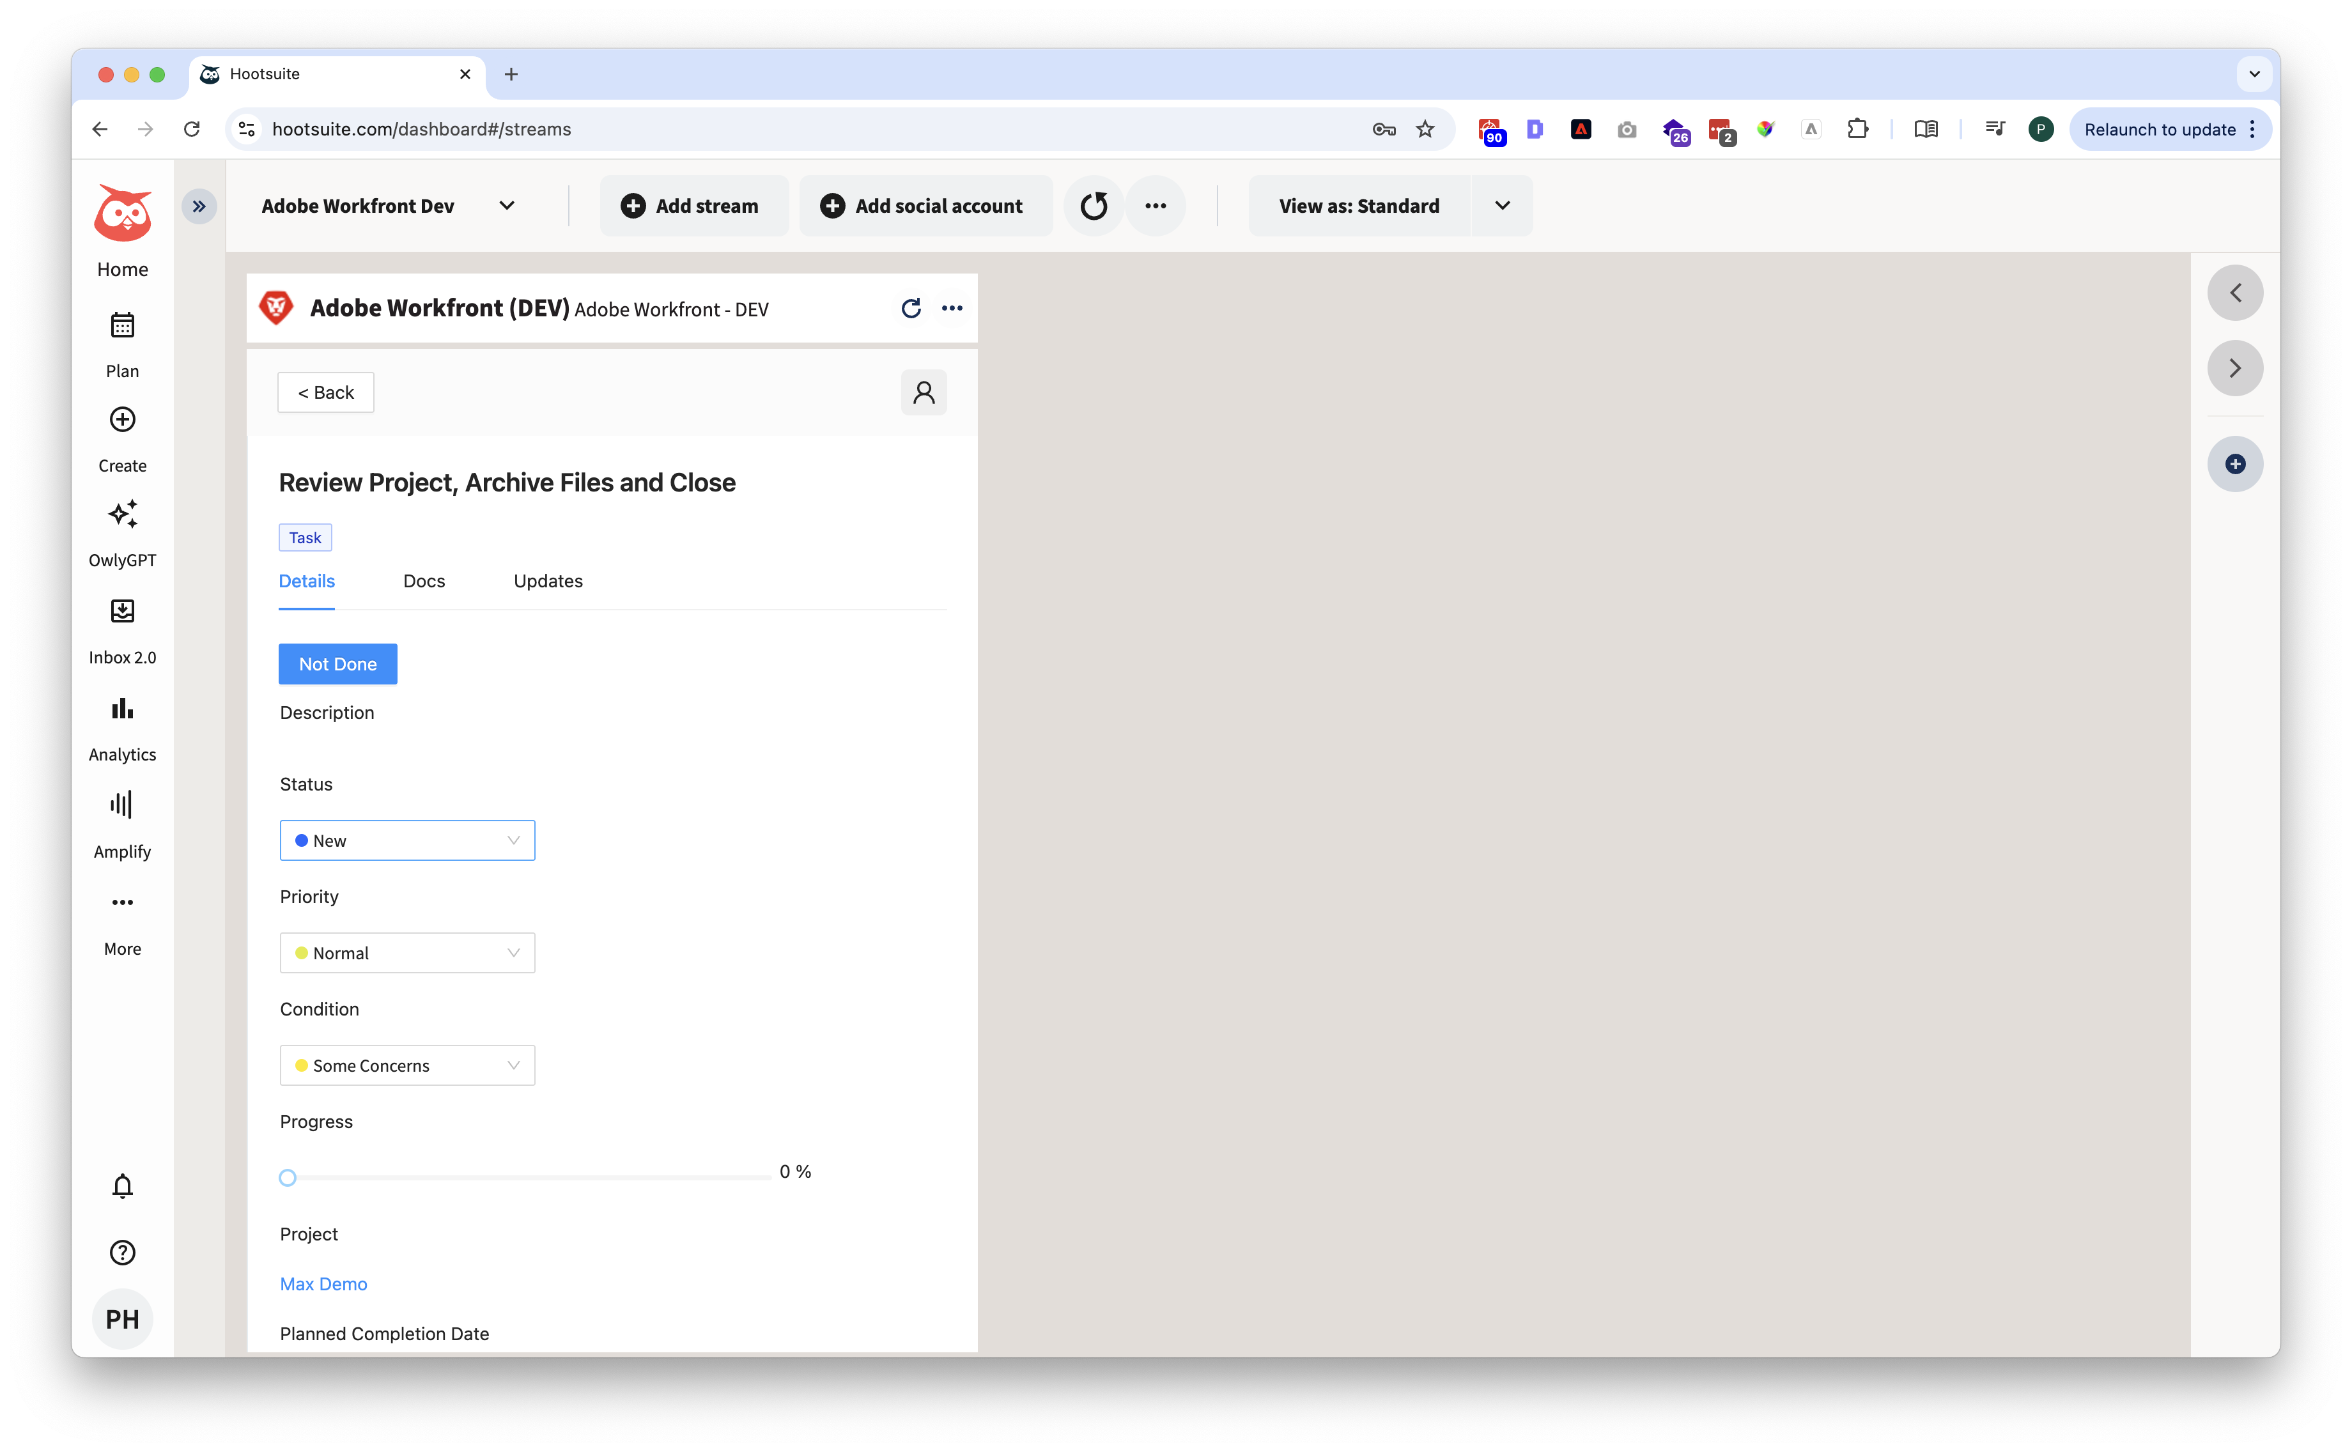Refresh the Adobe Workfront stream
This screenshot has height=1452, width=2352.
pos(911,308)
